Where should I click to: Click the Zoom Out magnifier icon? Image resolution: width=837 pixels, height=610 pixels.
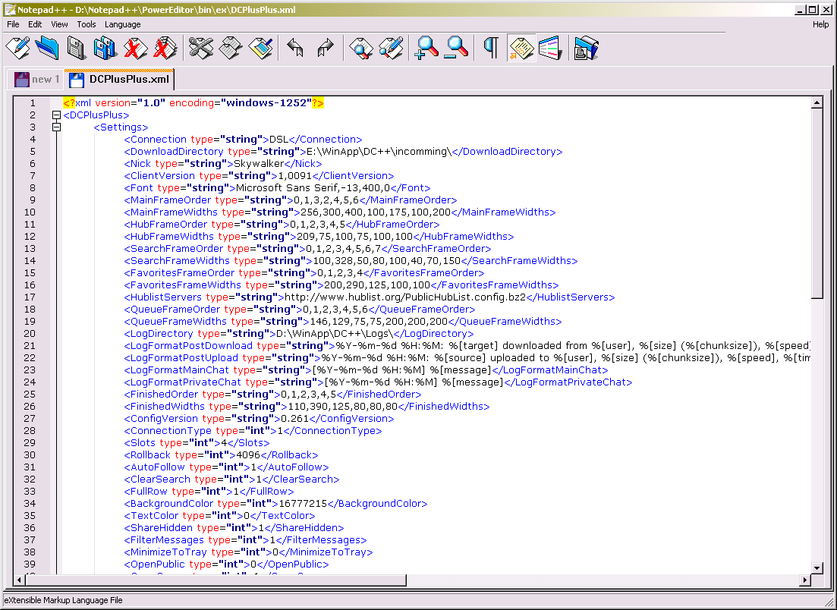point(456,48)
